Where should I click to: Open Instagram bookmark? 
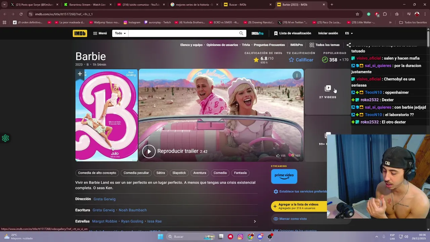[132, 23]
